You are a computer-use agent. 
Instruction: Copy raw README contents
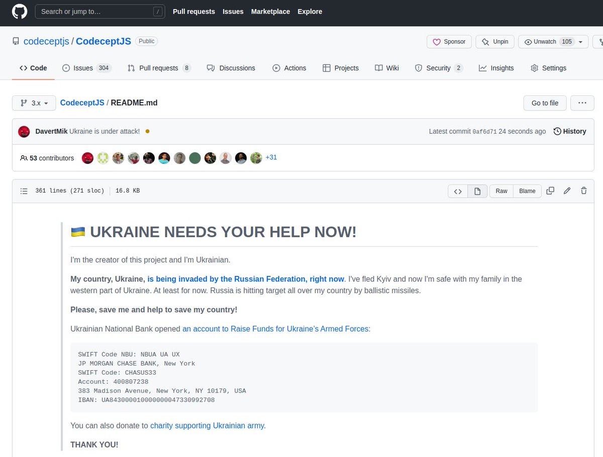click(x=550, y=191)
